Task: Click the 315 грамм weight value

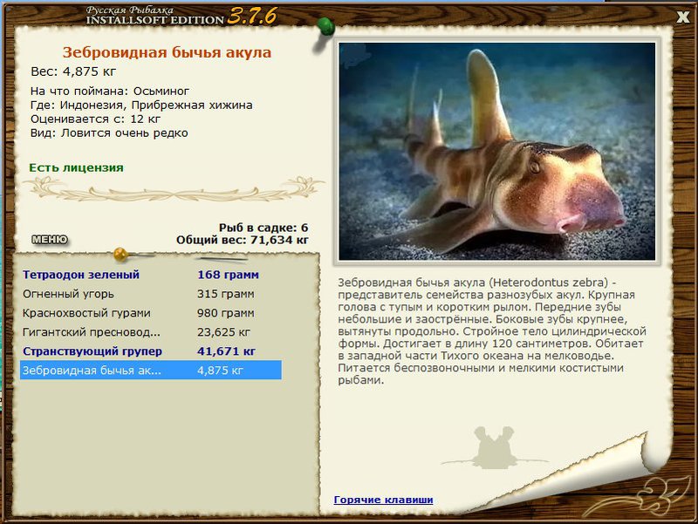Action: [226, 294]
